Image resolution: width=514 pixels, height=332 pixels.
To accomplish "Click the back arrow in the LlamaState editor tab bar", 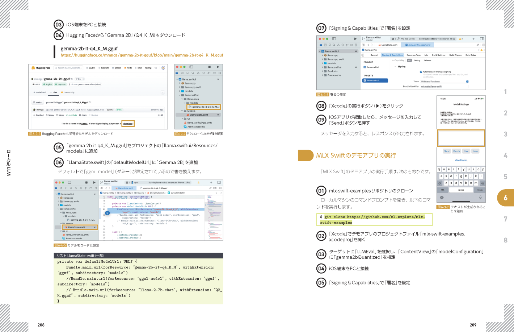I will pyautogui.click(x=106, y=188).
